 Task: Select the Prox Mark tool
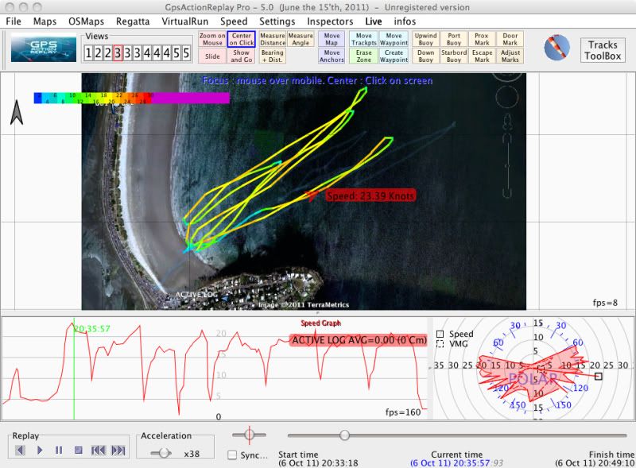click(x=482, y=40)
